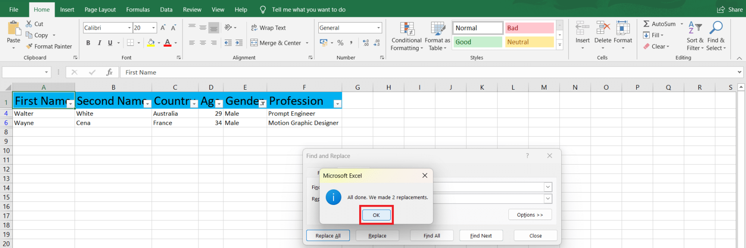Decrease font size with small A icon

pos(174,28)
